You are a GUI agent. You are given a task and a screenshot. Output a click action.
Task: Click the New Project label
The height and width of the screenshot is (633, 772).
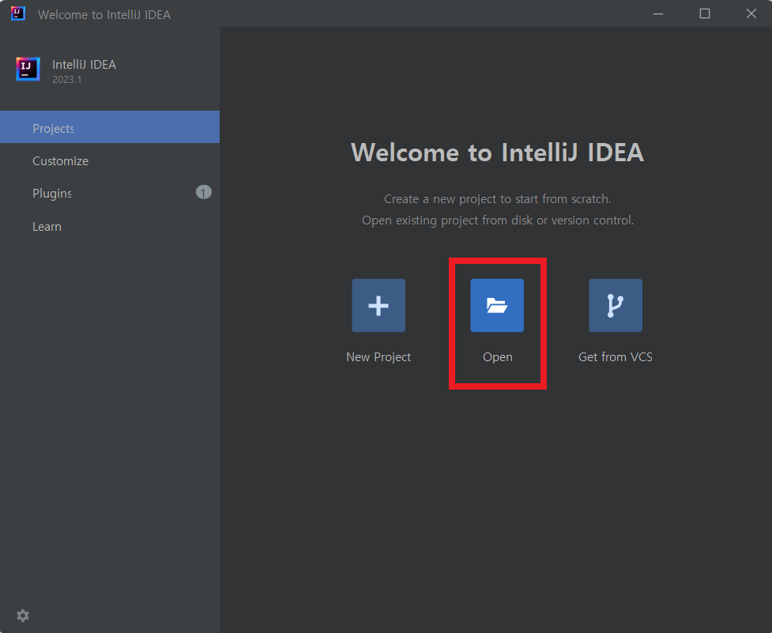tap(378, 357)
